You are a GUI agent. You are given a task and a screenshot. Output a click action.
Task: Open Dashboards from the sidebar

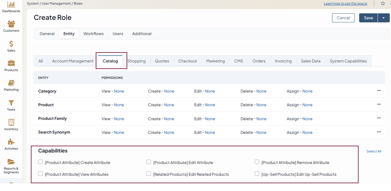11,5
